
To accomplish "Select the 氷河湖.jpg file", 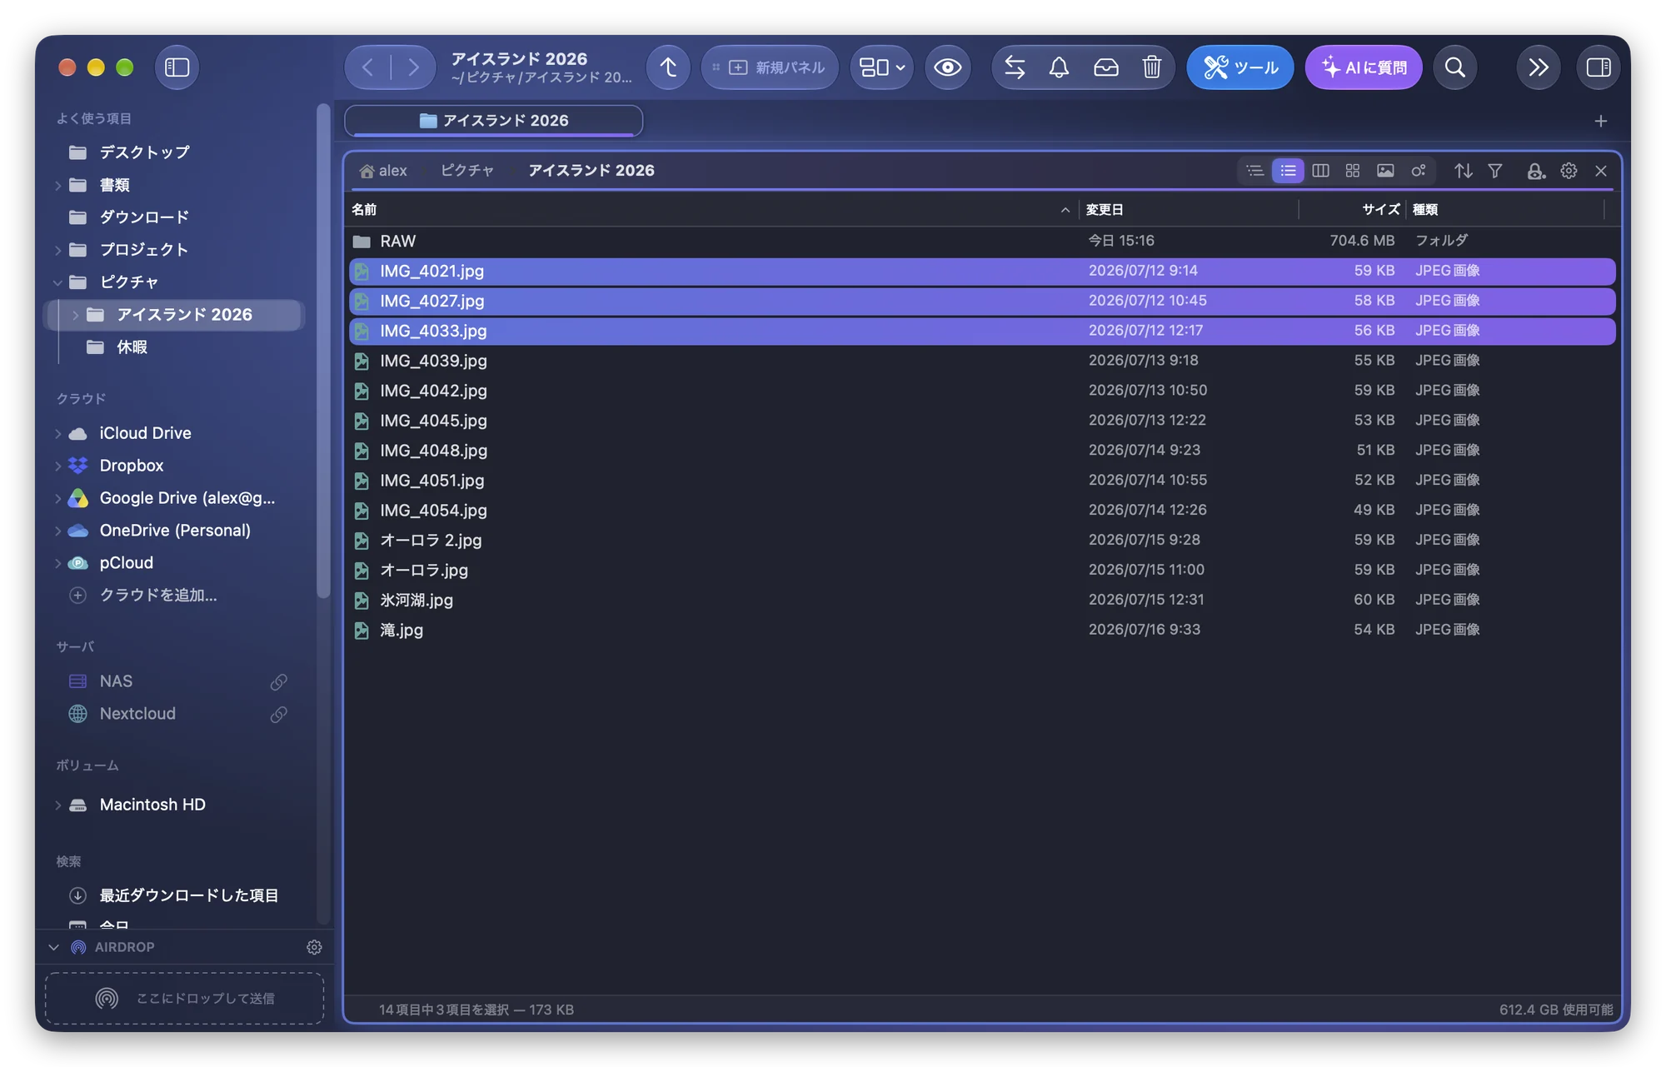I will coord(983,600).
